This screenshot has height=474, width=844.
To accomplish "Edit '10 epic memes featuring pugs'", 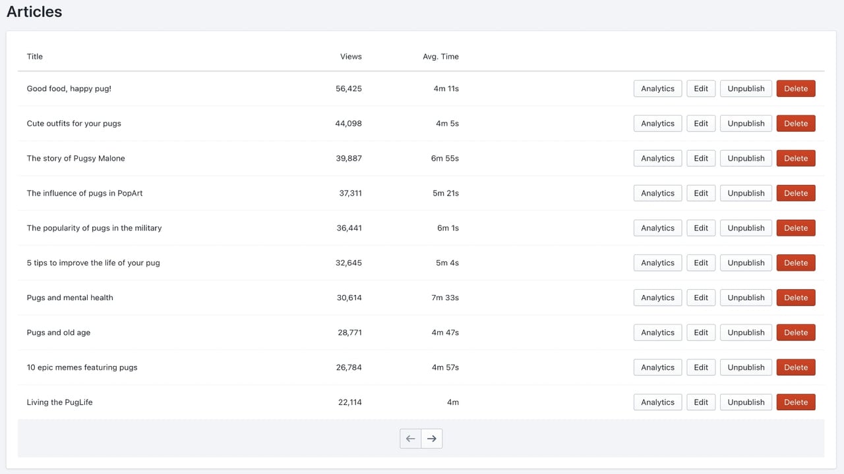I will pos(701,368).
